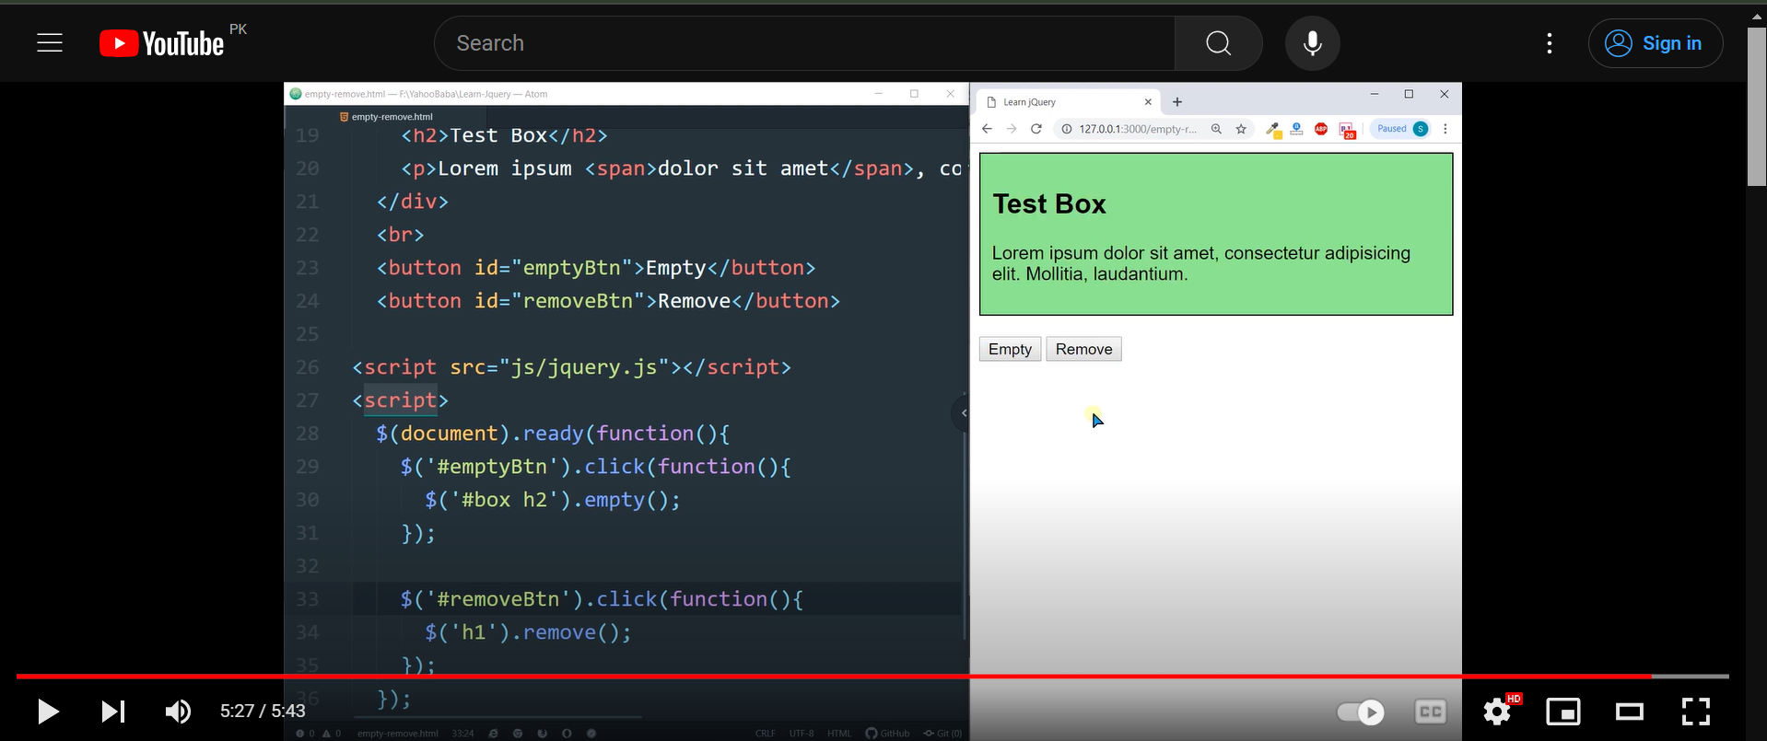
Task: Switch to theater mode view
Action: (1630, 712)
